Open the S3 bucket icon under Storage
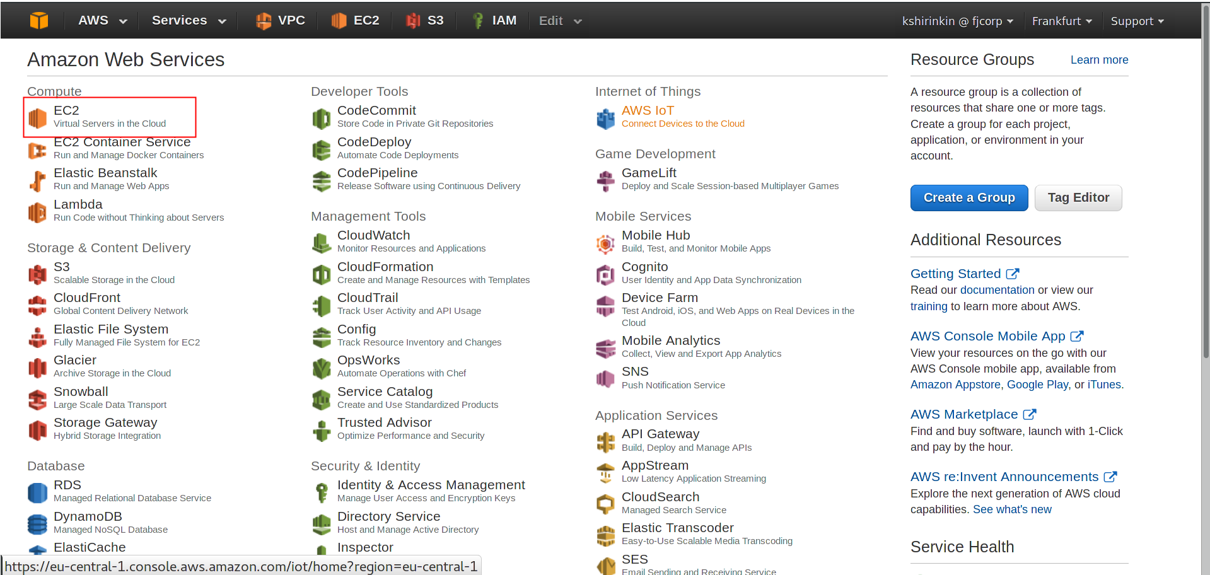 point(38,275)
